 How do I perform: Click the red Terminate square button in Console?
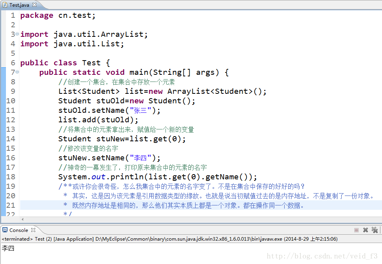coord(356,230)
